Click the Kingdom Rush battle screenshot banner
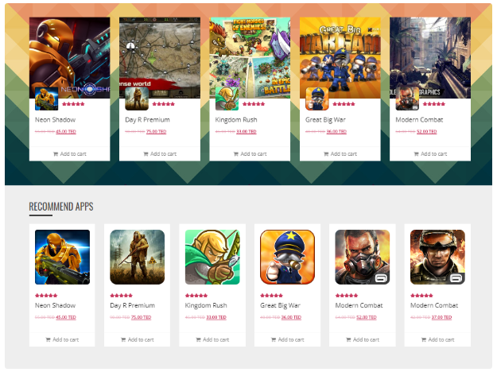Viewport: 497px width, 372px height. click(x=250, y=58)
